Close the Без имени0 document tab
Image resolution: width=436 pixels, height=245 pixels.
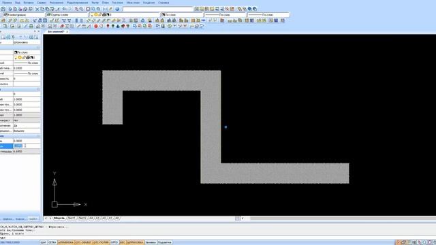coord(67,32)
